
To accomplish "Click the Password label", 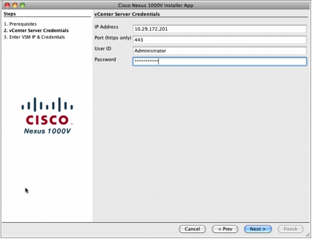I will pos(105,60).
